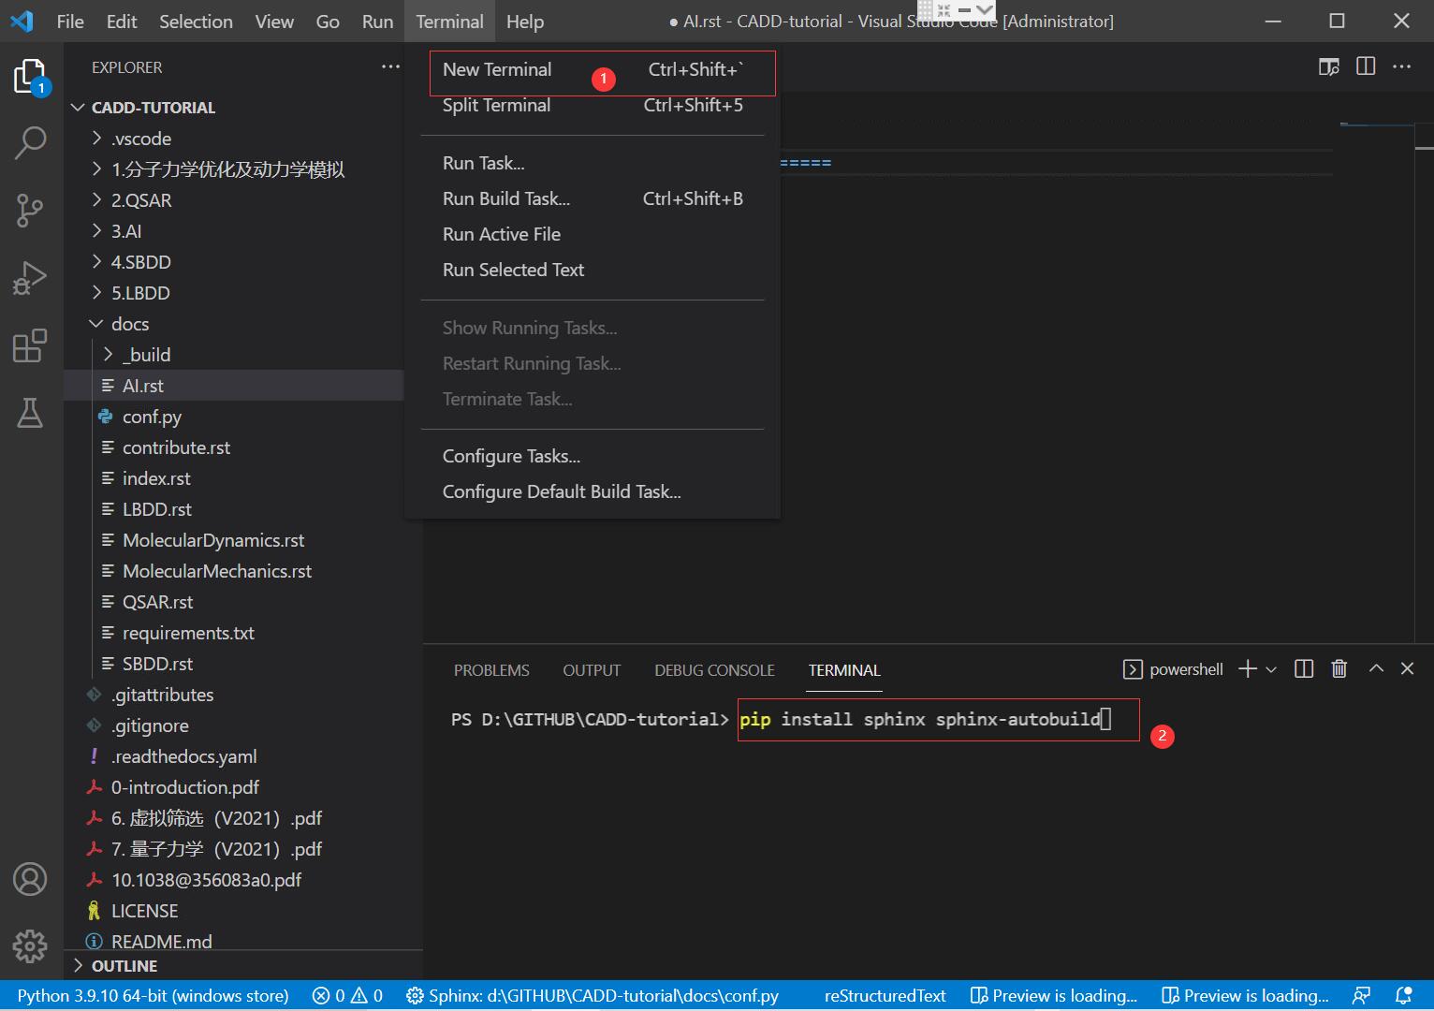
Task: Switch to the DEBUG CONSOLE tab
Action: (x=714, y=670)
